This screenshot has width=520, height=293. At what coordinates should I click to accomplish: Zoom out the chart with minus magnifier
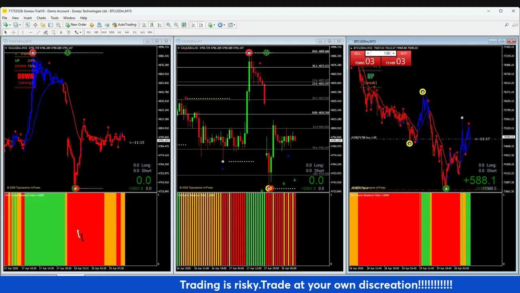176,25
